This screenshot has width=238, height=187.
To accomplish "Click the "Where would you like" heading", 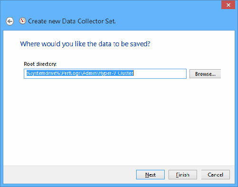I will (x=85, y=44).
